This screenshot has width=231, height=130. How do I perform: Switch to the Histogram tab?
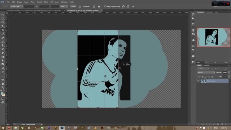coord(209,12)
